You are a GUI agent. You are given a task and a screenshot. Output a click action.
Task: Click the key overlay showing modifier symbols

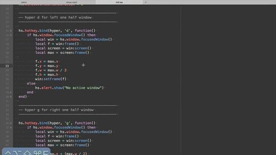tap(26, 152)
